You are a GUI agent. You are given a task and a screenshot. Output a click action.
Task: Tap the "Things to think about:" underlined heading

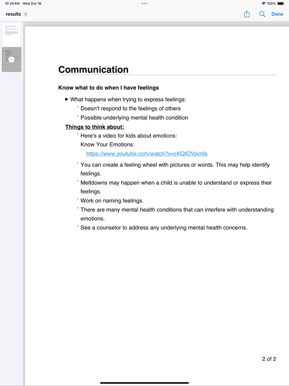(94, 127)
